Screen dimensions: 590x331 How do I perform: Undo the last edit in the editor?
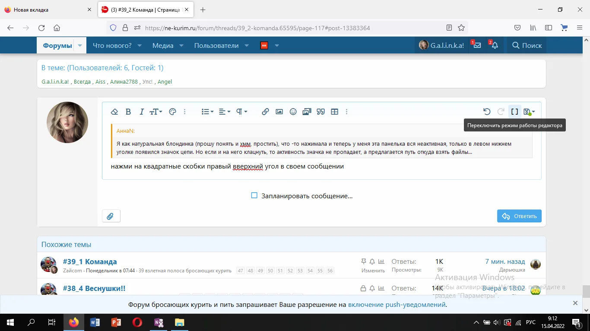tap(487, 112)
